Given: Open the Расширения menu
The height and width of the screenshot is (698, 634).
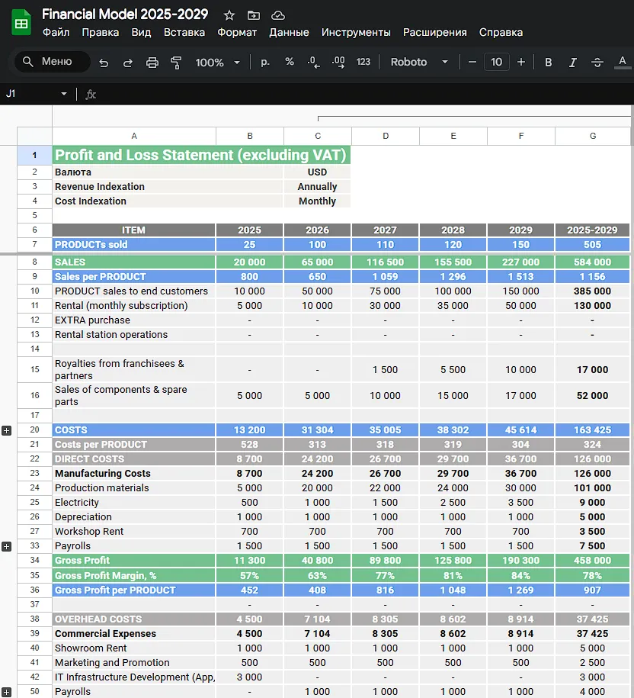Looking at the screenshot, I should click(435, 33).
